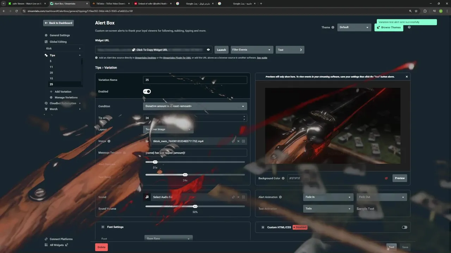Reveal the Widget URL with eye icon
The image size is (451, 253).
point(208,50)
